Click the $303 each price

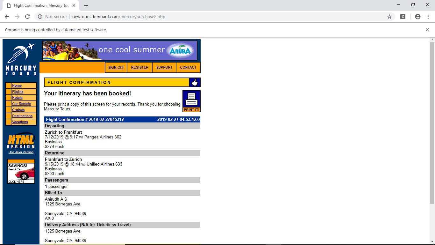click(54, 174)
